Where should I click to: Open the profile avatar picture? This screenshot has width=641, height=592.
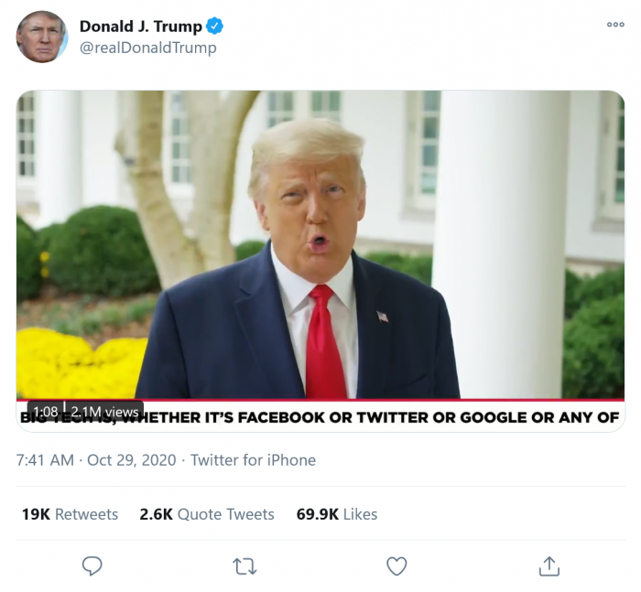41,37
